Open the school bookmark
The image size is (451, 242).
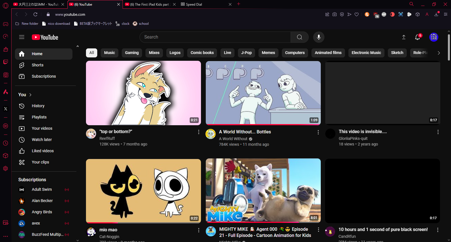[141, 24]
